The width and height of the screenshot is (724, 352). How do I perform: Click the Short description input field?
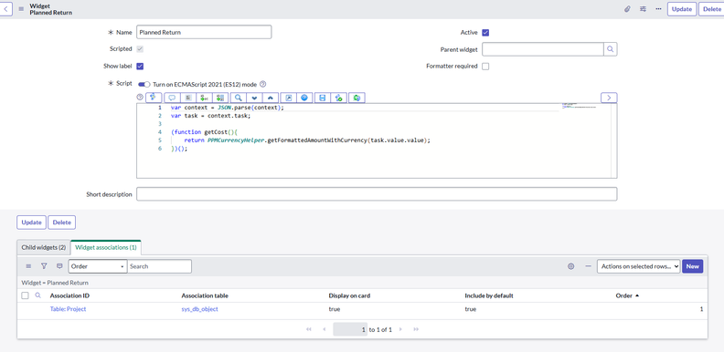377,194
